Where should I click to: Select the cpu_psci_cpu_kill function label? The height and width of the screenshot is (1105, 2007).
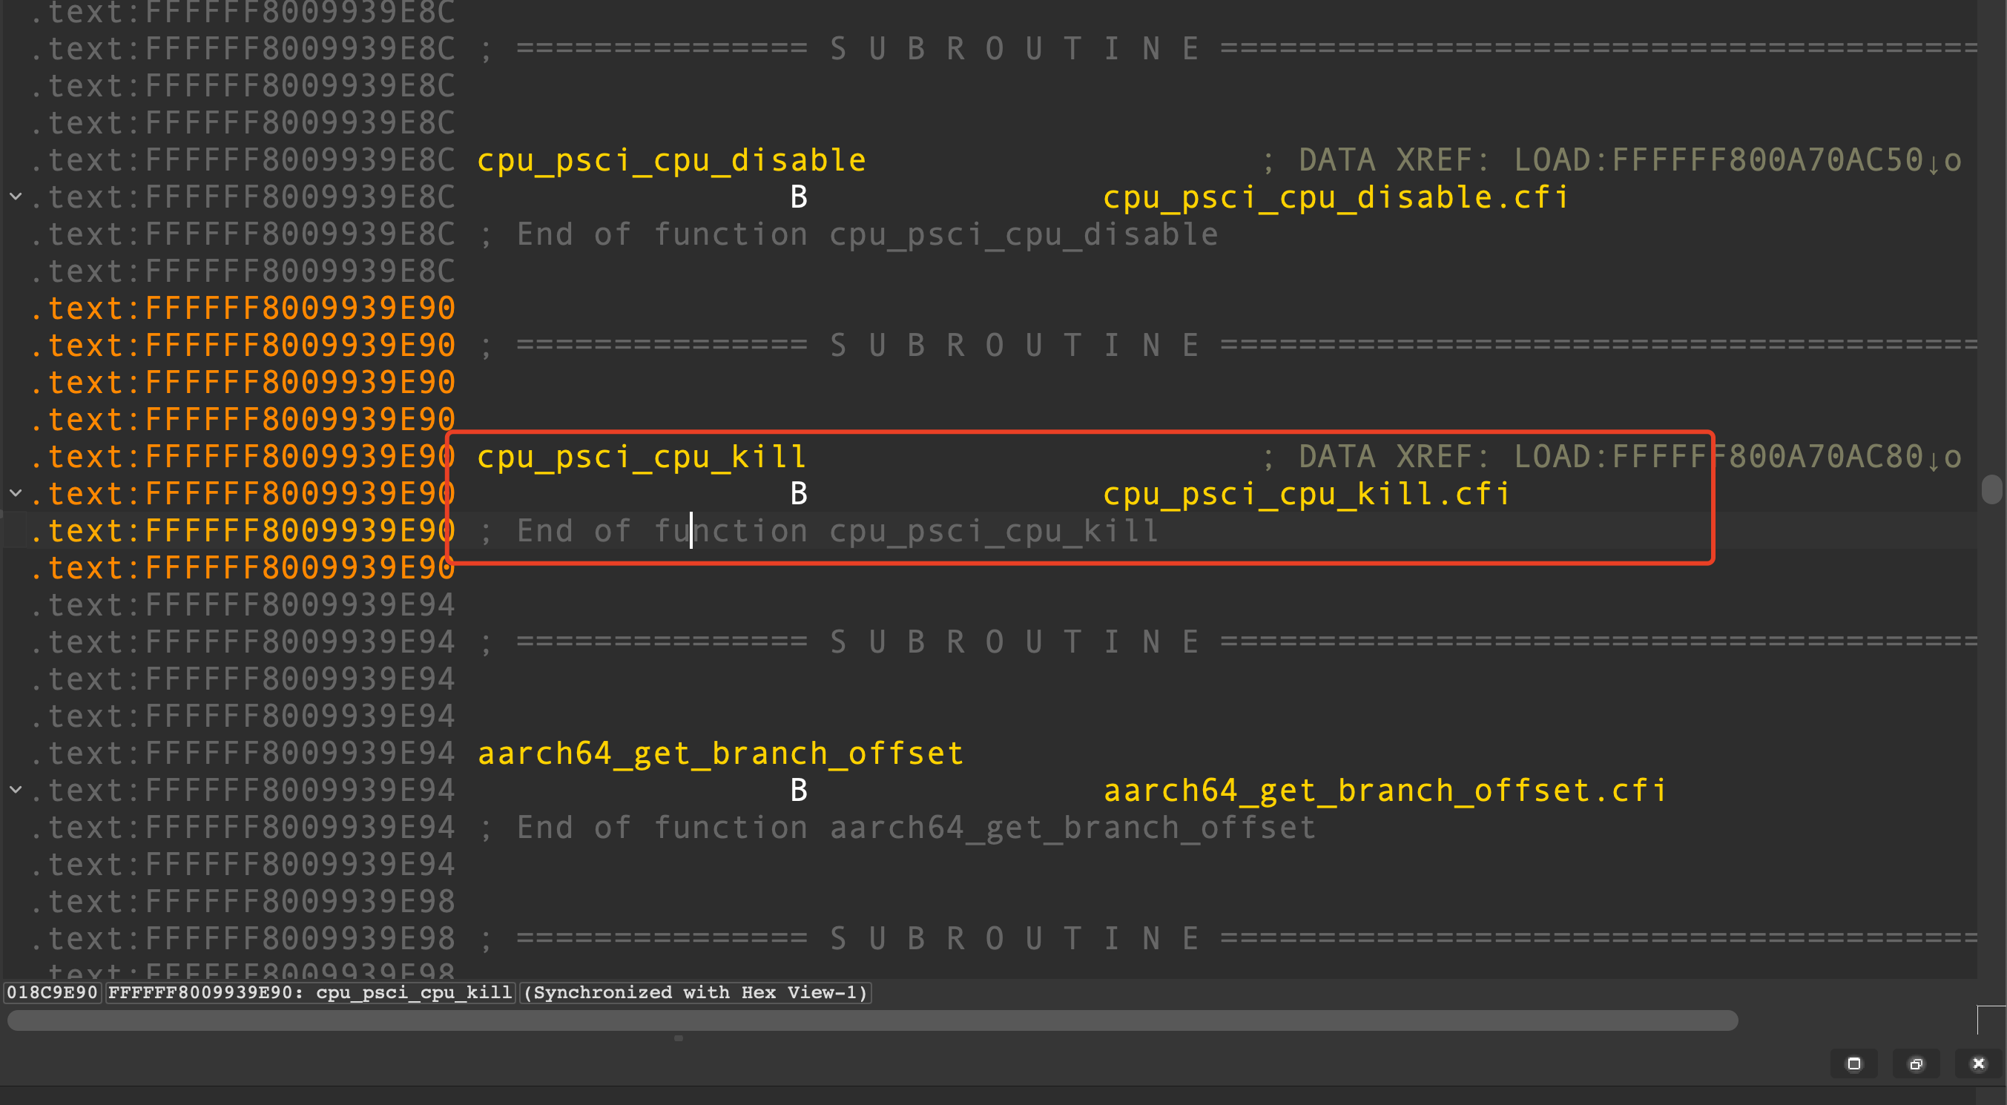click(x=642, y=457)
